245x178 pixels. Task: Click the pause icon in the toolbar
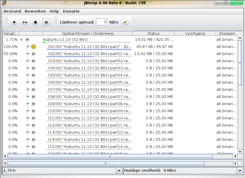coord(46,22)
